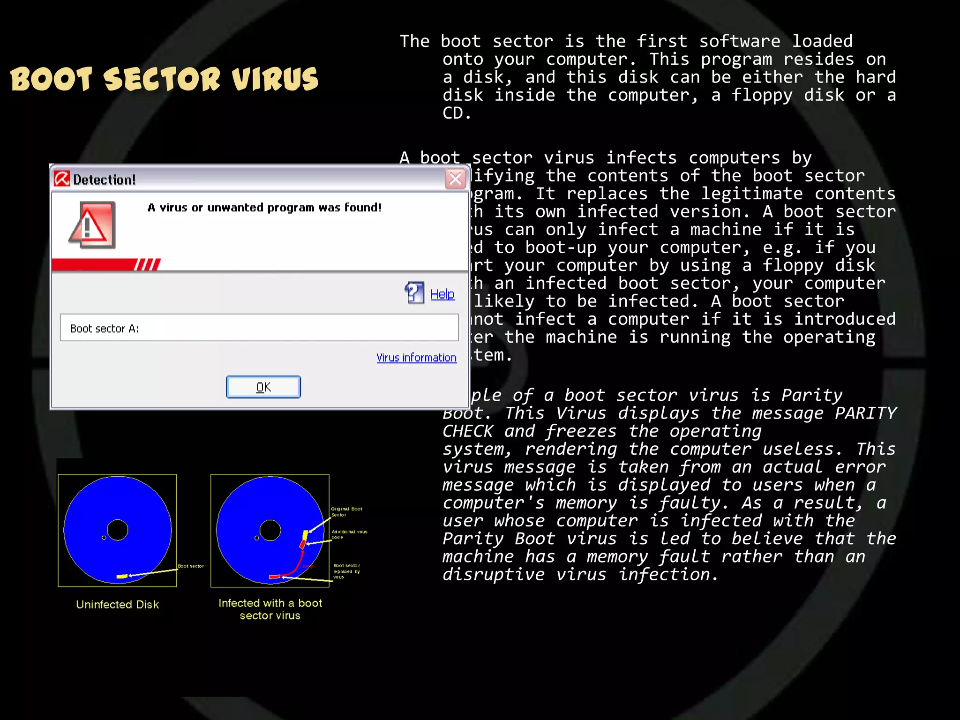The image size is (960, 720).
Task: Close the Detection! dialog window
Action: 455,179
